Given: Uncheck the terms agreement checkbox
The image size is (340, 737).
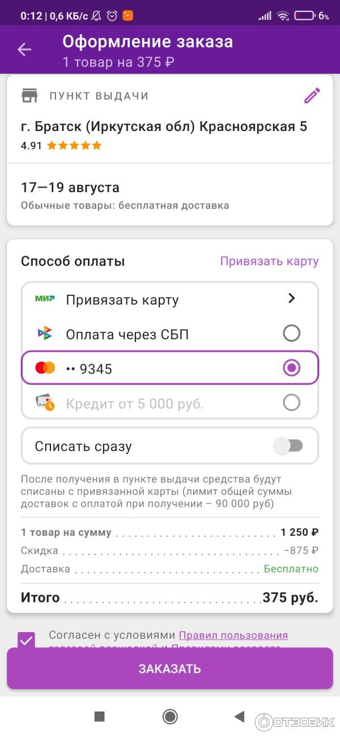Looking at the screenshot, I should pos(26,640).
